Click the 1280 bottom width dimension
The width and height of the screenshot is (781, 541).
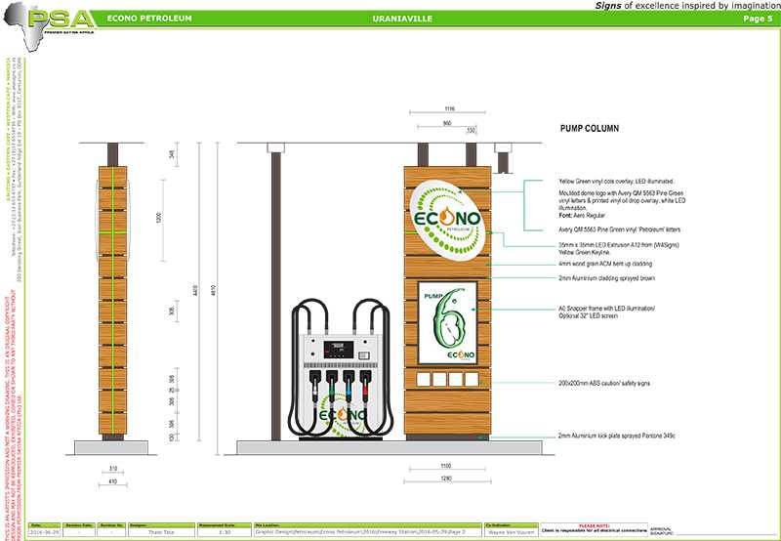(446, 479)
